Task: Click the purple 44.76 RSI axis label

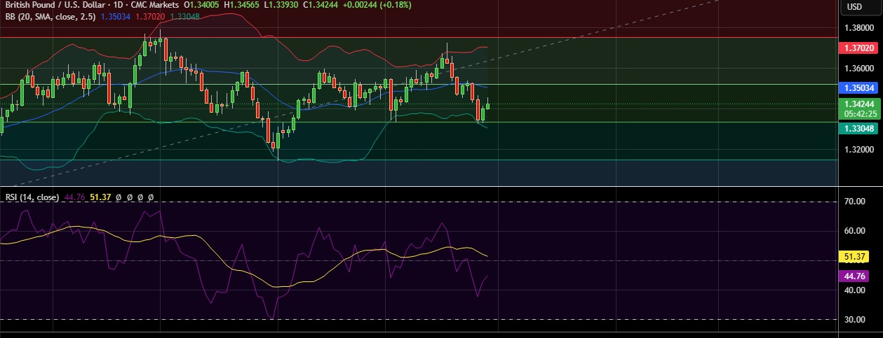Action: pyautogui.click(x=853, y=276)
